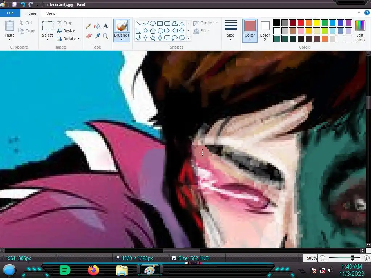Choose the Right arrow shape
Image resolution: width=371 pixels, height=278 pixels.
[167, 31]
